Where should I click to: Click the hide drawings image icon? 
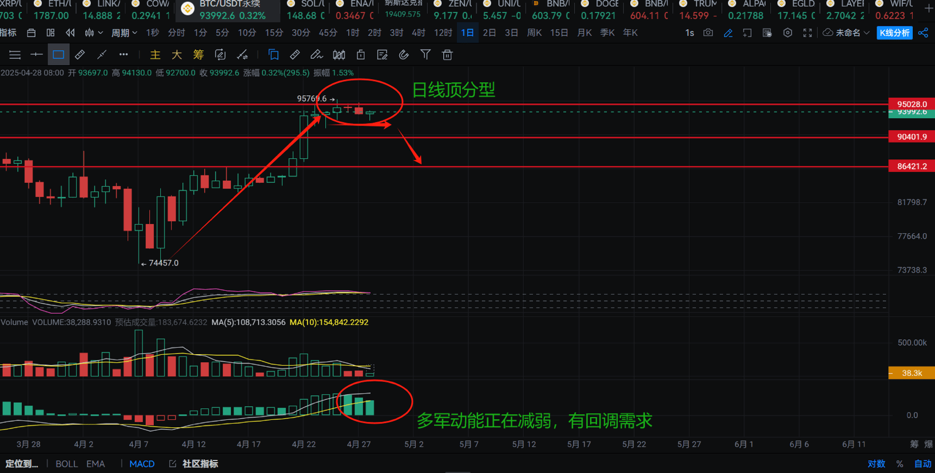click(x=767, y=33)
